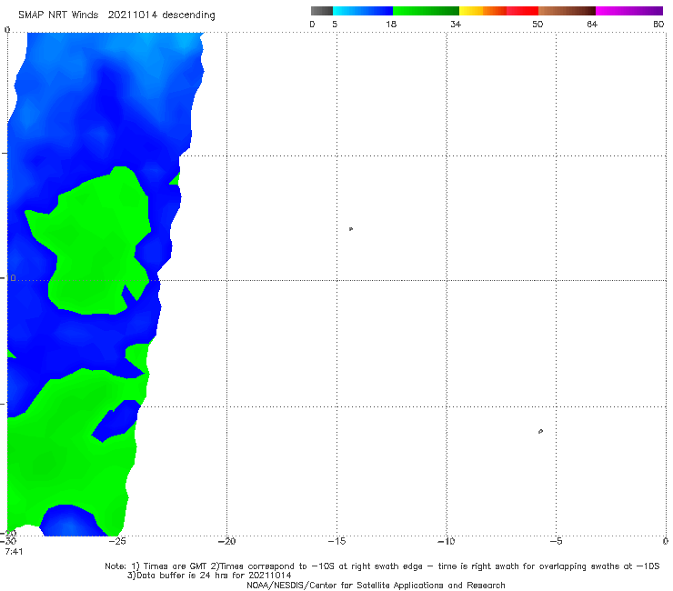Image resolution: width=673 pixels, height=591 pixels.
Task: Click the yellow-orange segment of the color bar
Action: pyautogui.click(x=483, y=11)
